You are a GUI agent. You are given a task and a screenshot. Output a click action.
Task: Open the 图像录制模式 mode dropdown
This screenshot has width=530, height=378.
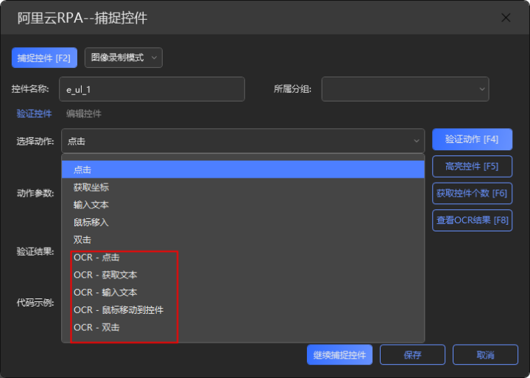124,57
